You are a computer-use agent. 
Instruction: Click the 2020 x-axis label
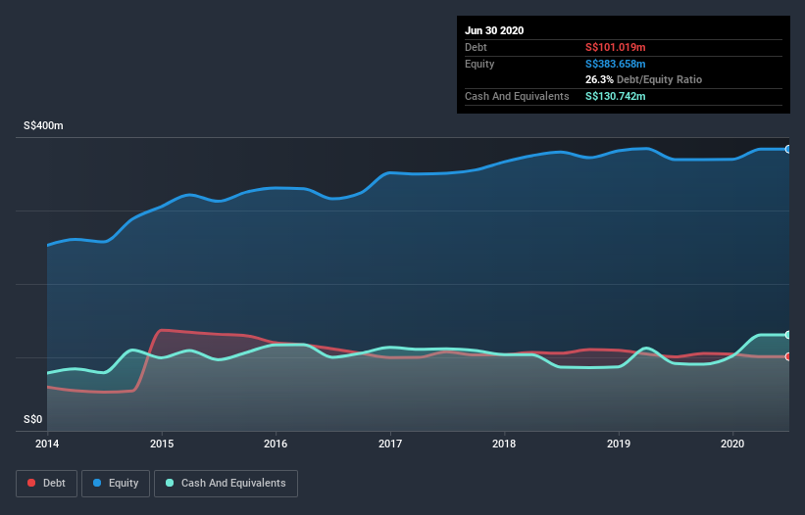(732, 444)
